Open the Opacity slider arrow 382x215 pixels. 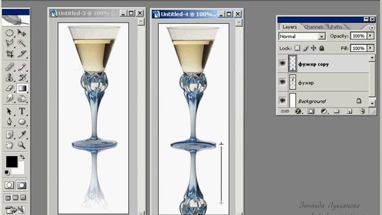pos(370,36)
